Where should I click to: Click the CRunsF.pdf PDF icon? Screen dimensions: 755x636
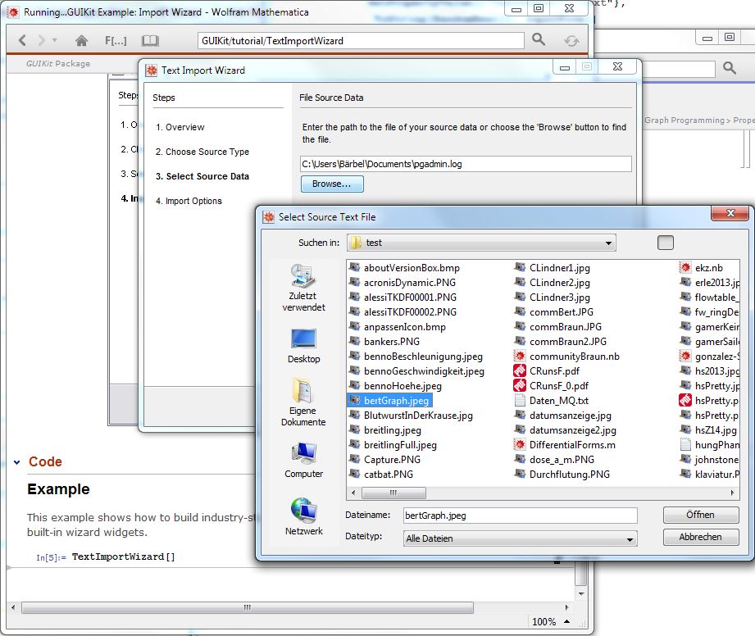pos(520,370)
